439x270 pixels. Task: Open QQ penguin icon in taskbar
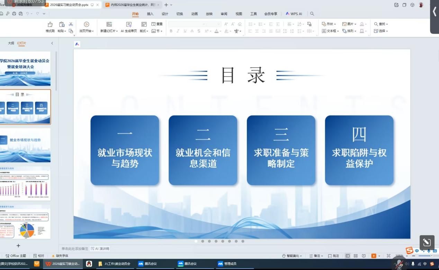[89, 264]
